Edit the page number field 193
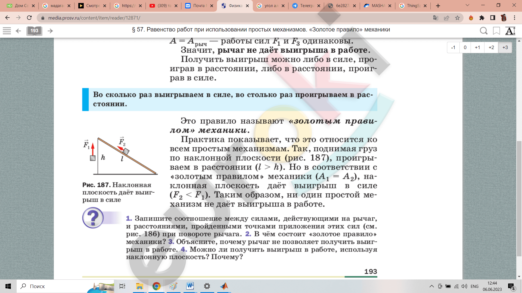522x293 pixels. pos(34,31)
